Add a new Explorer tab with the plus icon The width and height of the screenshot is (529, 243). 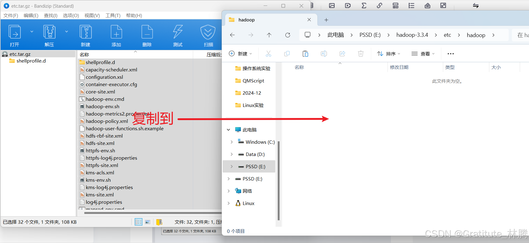(326, 20)
